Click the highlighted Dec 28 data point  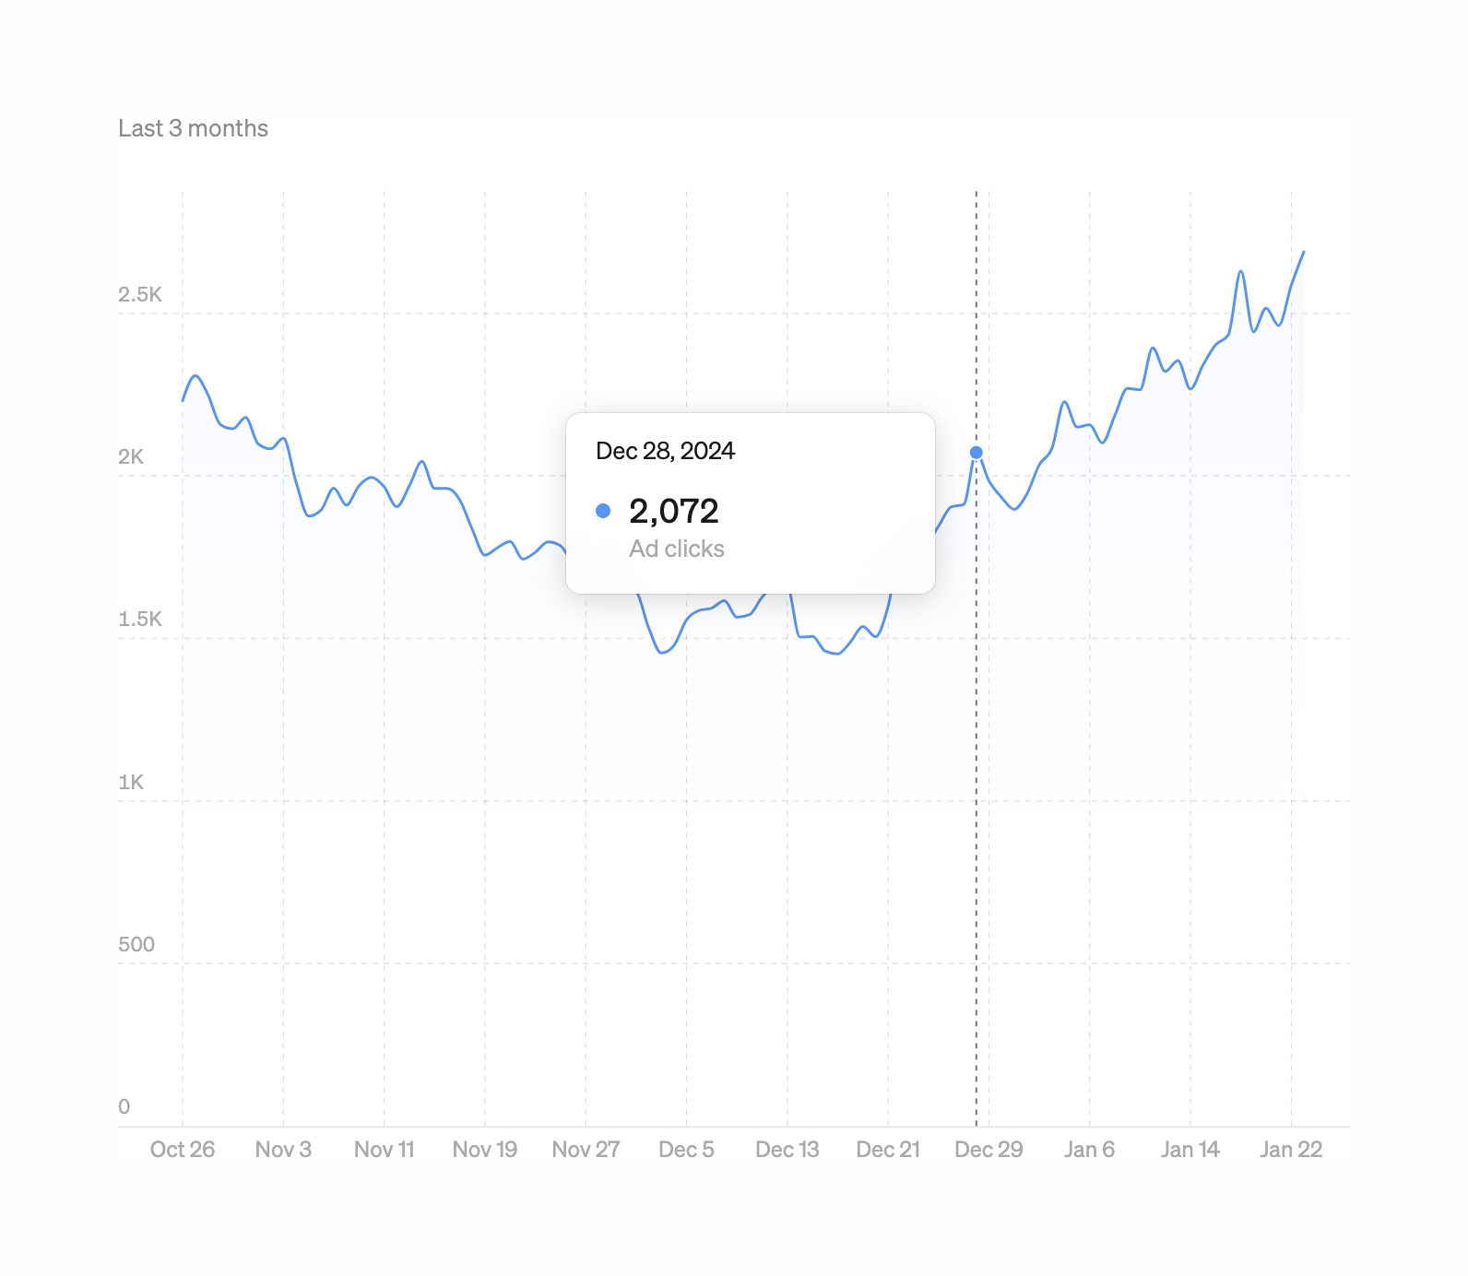(977, 453)
